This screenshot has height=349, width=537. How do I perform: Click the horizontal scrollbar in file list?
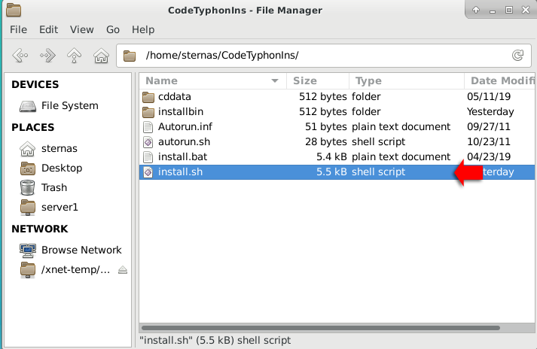click(321, 328)
